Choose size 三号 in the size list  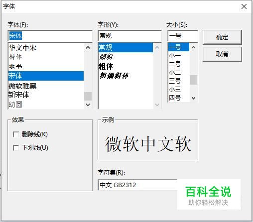[x=179, y=81]
